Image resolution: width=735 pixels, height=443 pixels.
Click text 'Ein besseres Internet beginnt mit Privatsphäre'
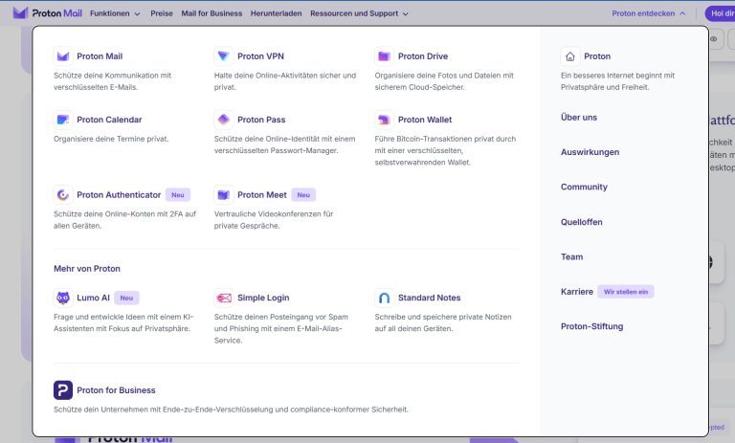(618, 81)
